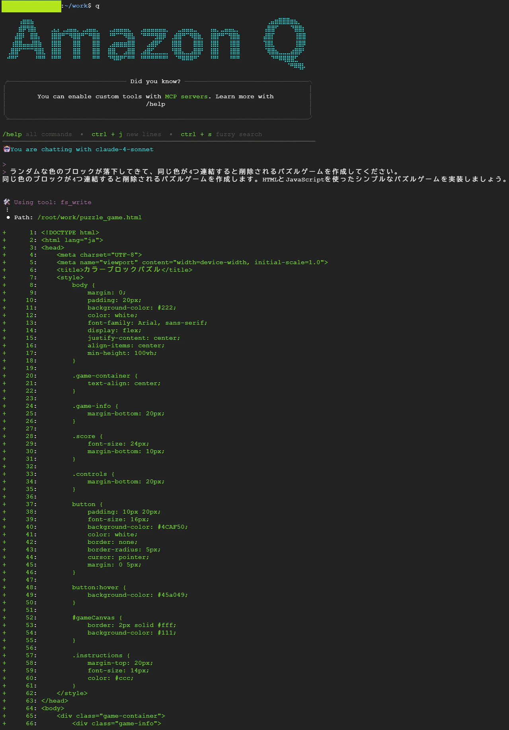Image resolution: width=509 pixels, height=730 pixels.
Task: Click 'background-color: #4CAF50;' line
Action: (x=138, y=527)
